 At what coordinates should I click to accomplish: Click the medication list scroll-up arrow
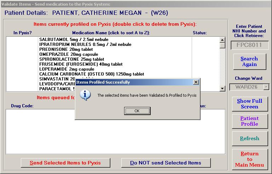[x=222, y=40]
